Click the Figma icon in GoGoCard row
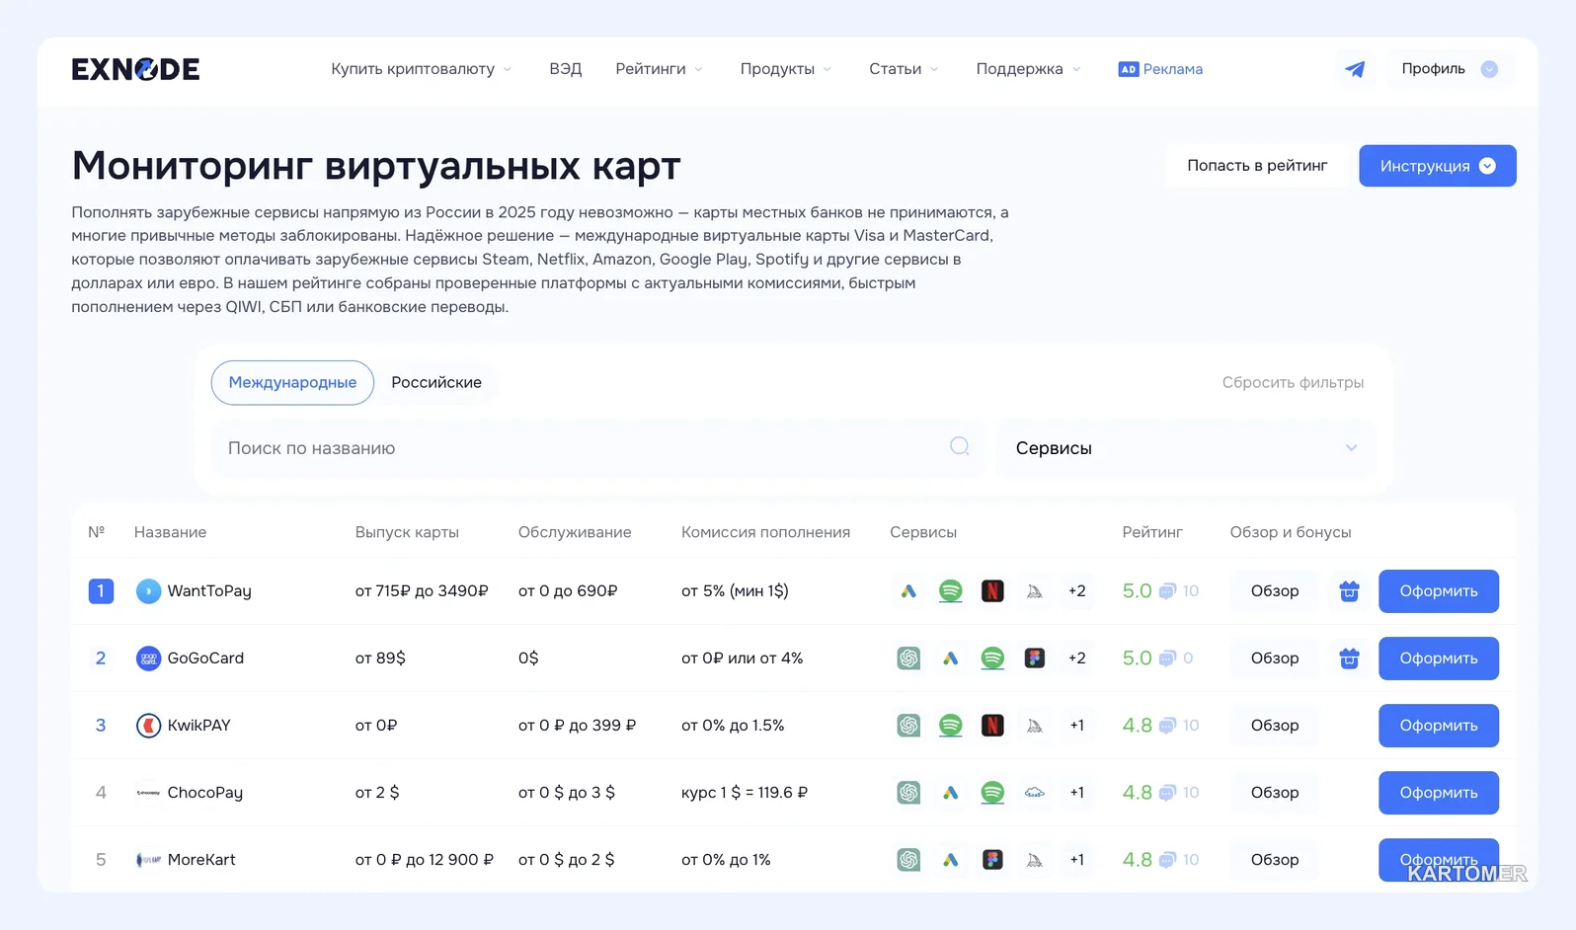Screen dimensions: 1576x930 click(x=1034, y=659)
